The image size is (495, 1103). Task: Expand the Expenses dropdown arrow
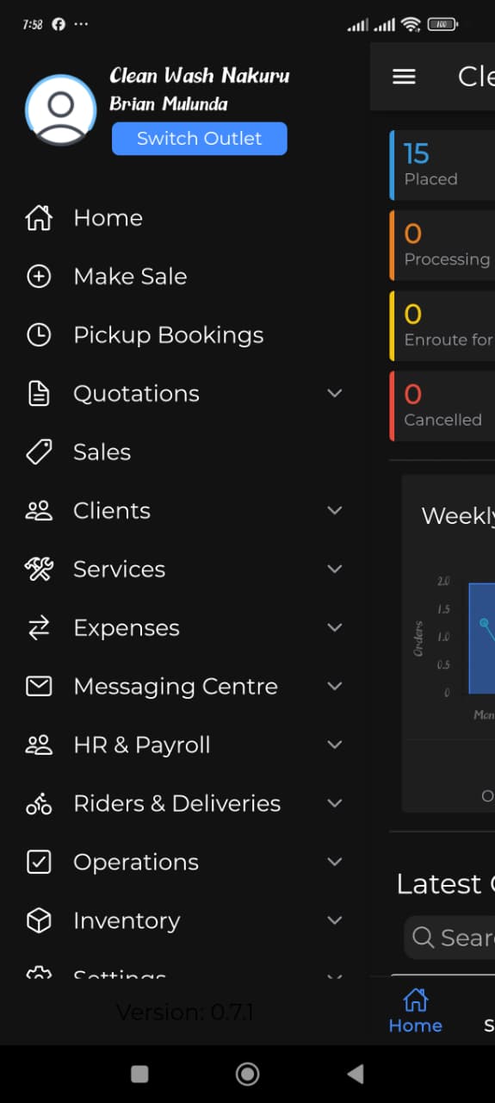[x=335, y=628]
